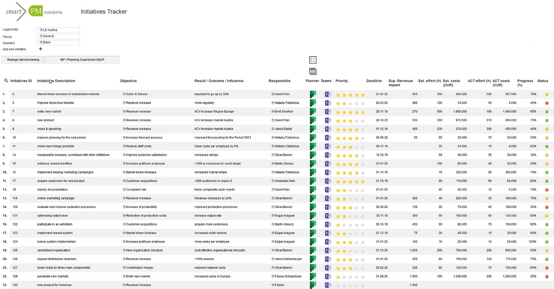Image resolution: width=554 pixels, height=289 pixels.
Task: Open Teams icon for enter new market row
Action: (328, 112)
